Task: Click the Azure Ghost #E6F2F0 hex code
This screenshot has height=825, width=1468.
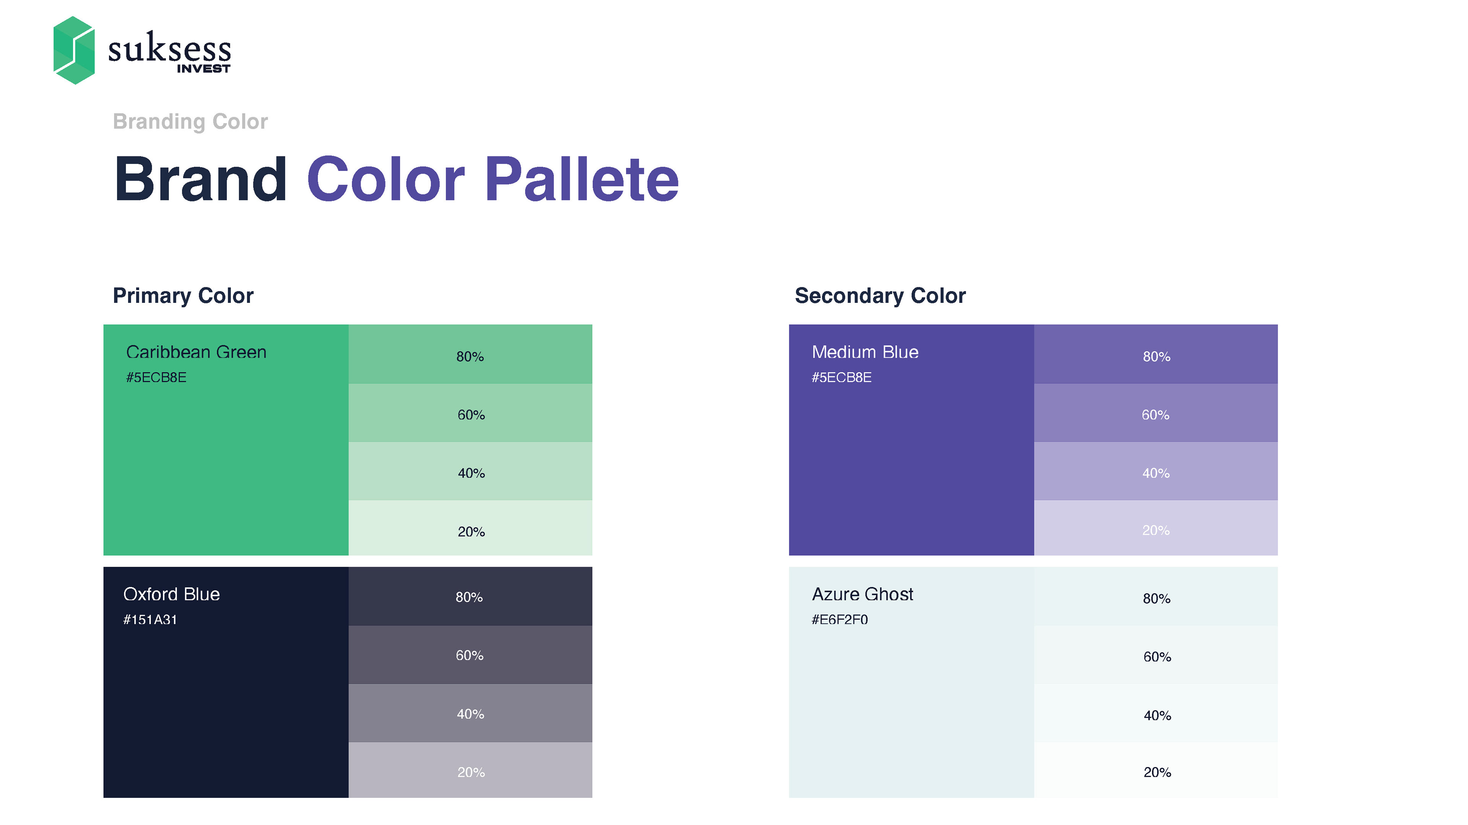Action: pos(840,620)
